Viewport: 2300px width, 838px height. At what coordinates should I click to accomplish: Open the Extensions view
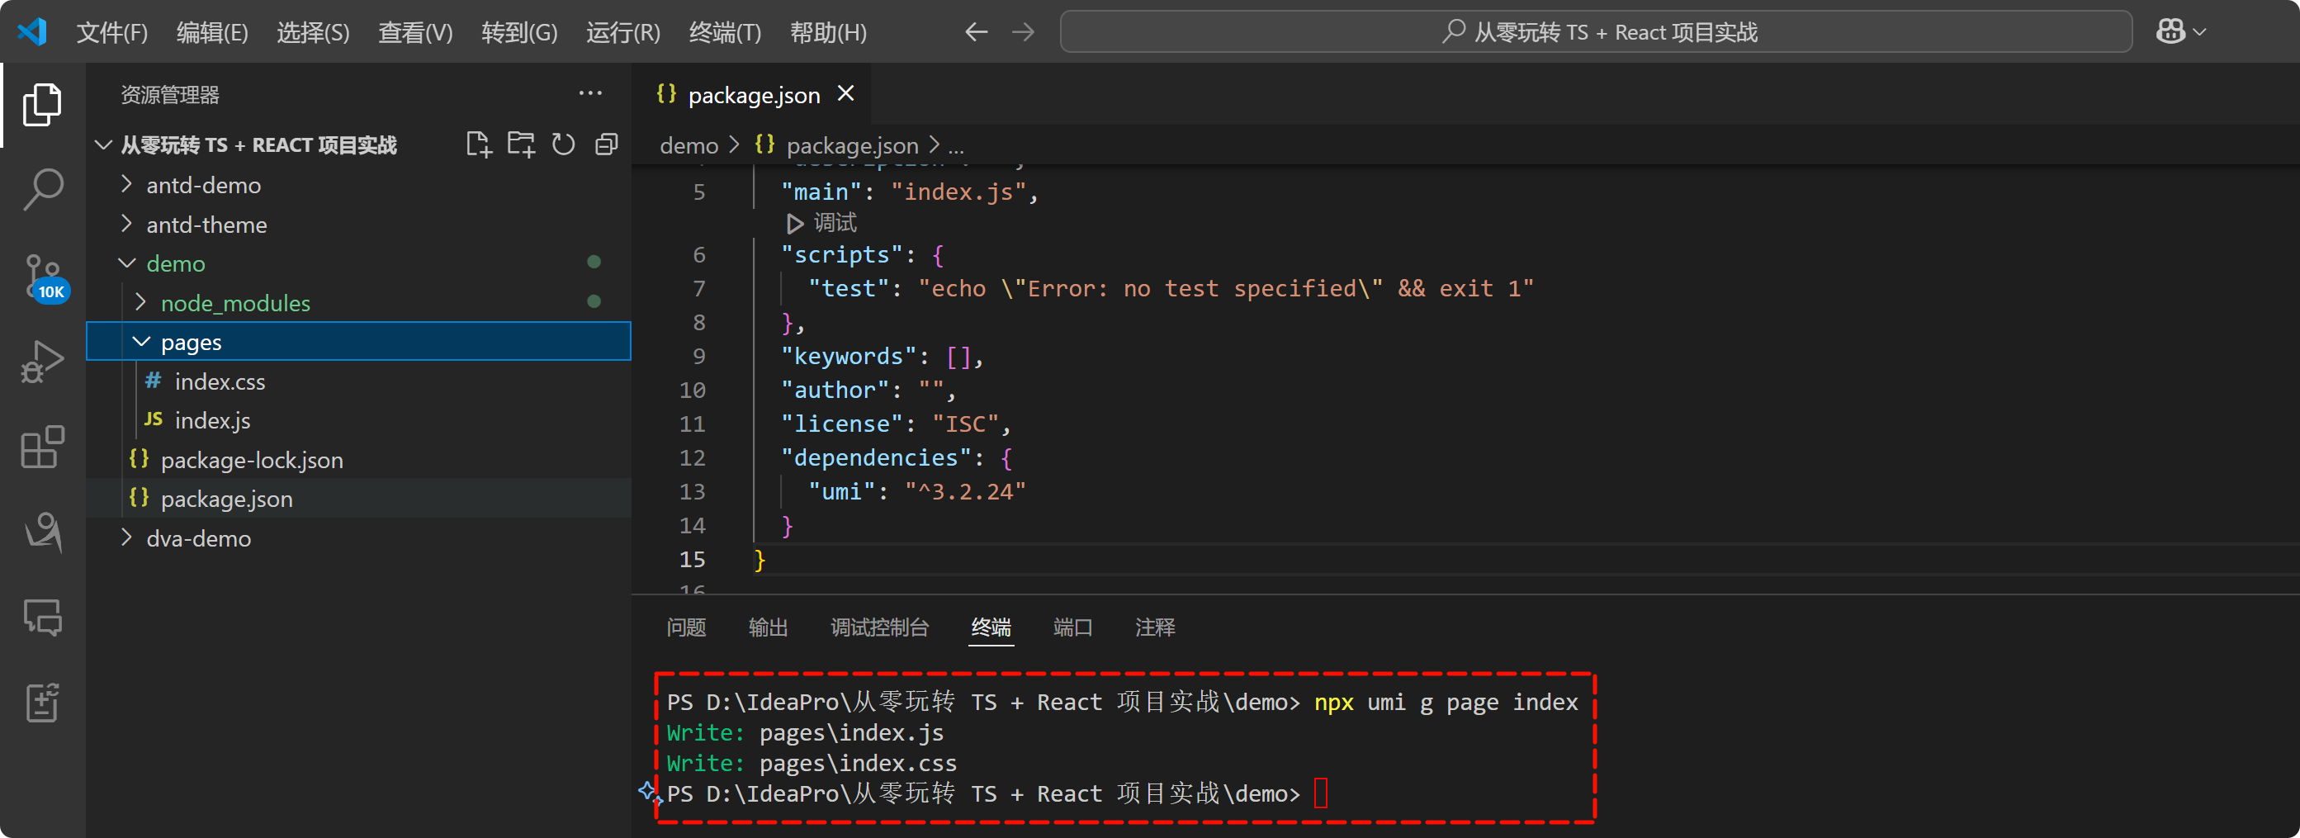click(42, 446)
